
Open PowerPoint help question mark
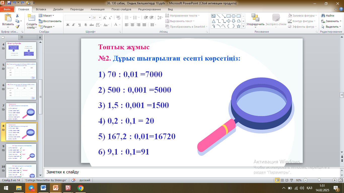pyautogui.click(x=341, y=9)
